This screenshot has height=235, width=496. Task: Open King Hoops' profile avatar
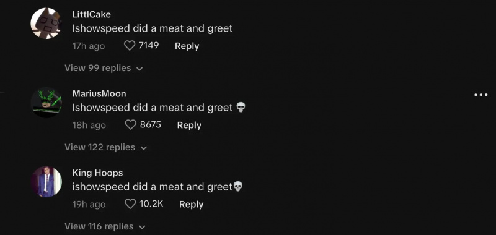pyautogui.click(x=46, y=182)
